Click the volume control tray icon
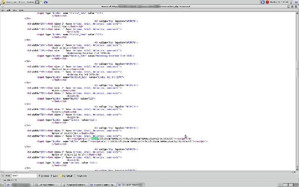Viewport: 299px width, 187px height. coord(291,2)
